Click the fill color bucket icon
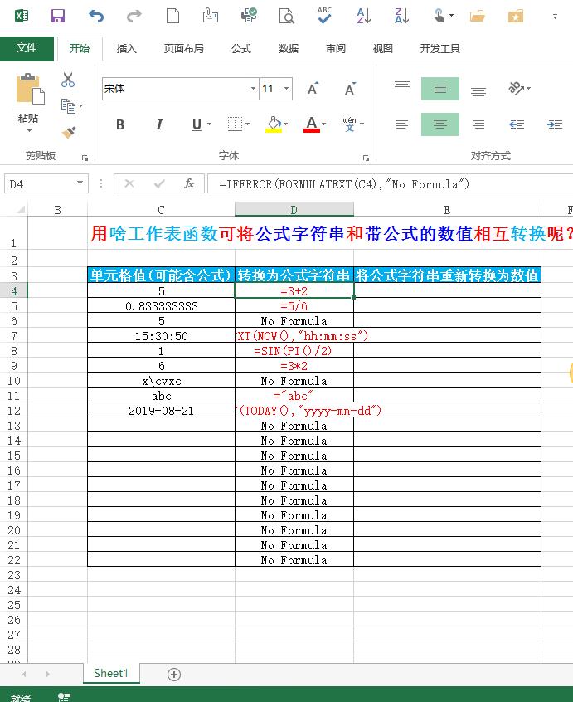The image size is (573, 702). pos(274,124)
